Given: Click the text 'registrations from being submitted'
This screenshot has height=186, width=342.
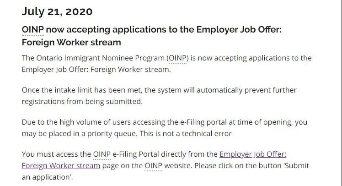Looking at the screenshot, I should click(x=82, y=102).
